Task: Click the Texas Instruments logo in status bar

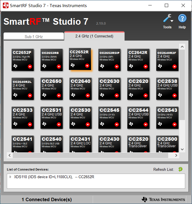Action: pos(163,199)
